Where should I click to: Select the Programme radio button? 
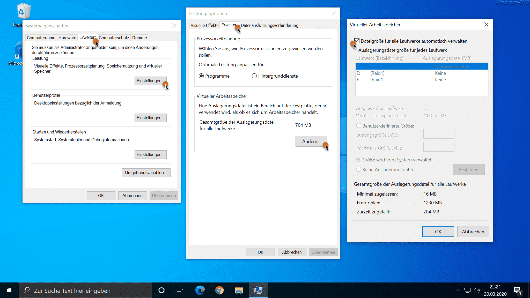201,76
